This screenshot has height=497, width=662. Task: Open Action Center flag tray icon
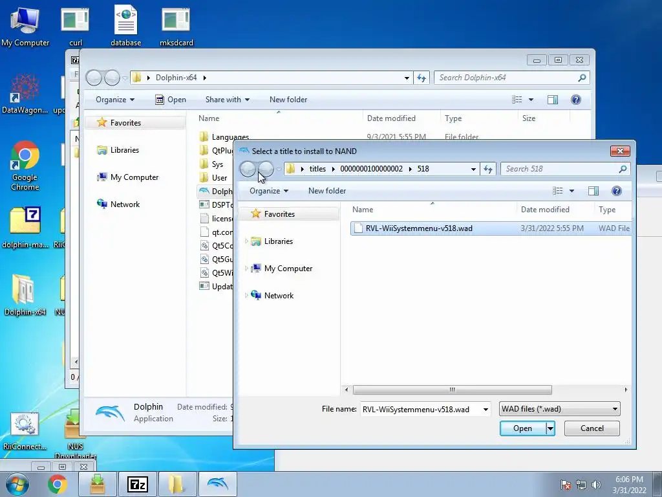point(566,485)
